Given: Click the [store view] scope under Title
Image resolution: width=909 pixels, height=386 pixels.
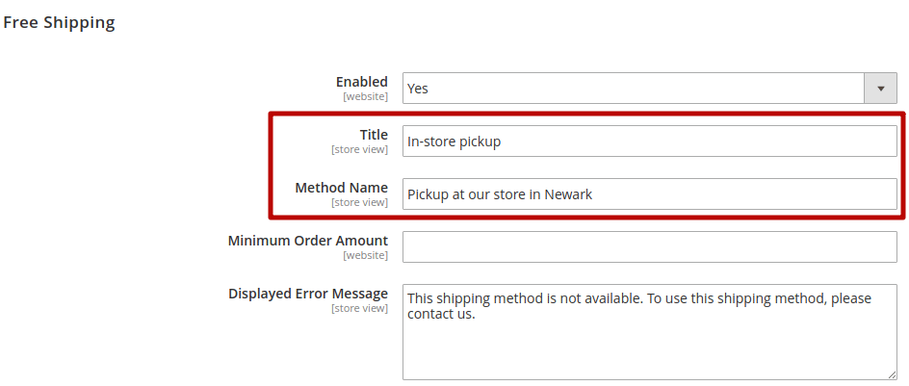Looking at the screenshot, I should click(359, 149).
